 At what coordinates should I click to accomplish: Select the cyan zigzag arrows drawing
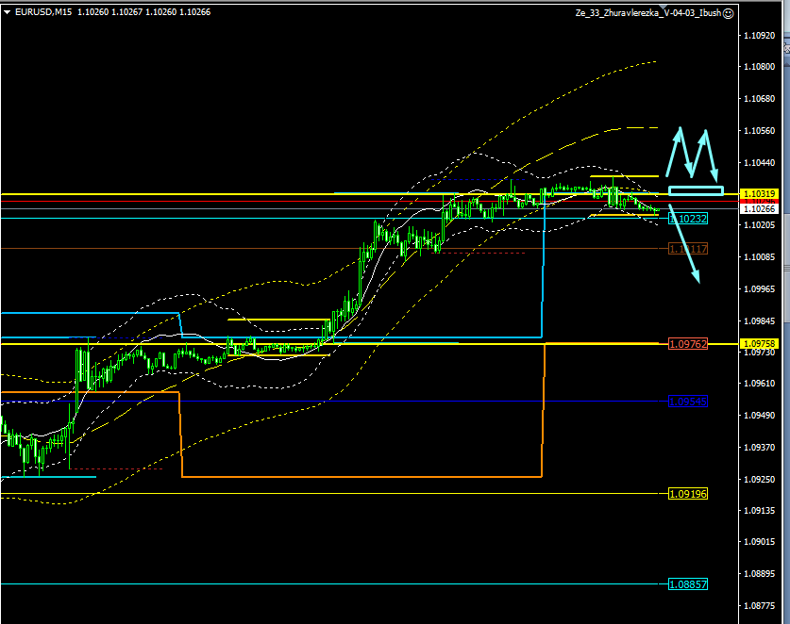[692, 153]
